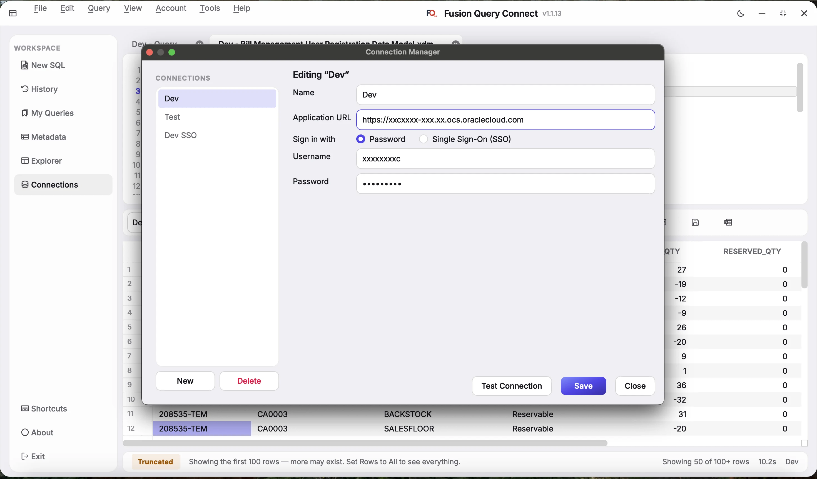
Task: Click the RESERVED_QTY column header
Action: tap(752, 252)
